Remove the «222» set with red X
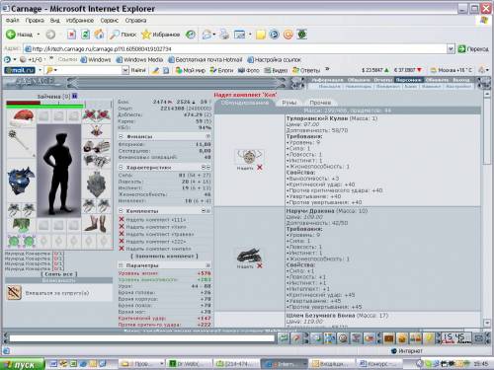494x370 pixels. pos(122,241)
